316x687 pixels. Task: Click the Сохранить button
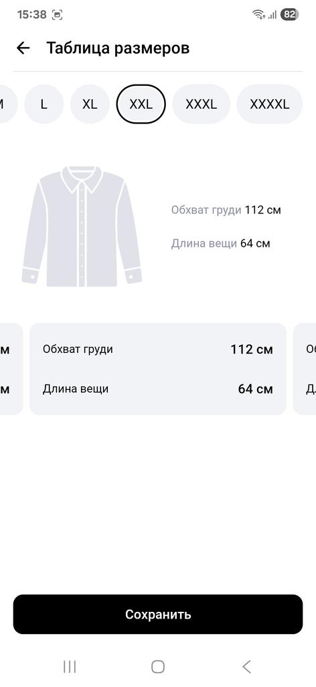point(158,615)
